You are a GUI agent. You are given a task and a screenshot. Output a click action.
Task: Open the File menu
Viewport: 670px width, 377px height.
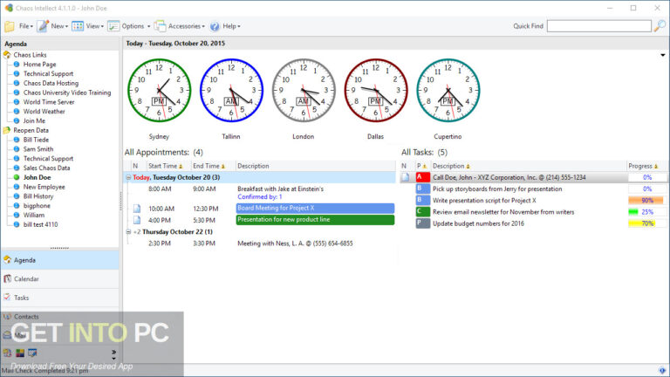(25, 26)
